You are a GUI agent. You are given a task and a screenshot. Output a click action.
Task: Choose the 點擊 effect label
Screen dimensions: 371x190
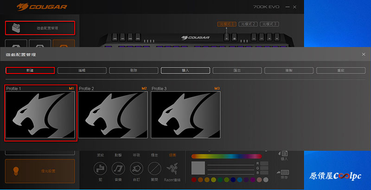(118, 155)
